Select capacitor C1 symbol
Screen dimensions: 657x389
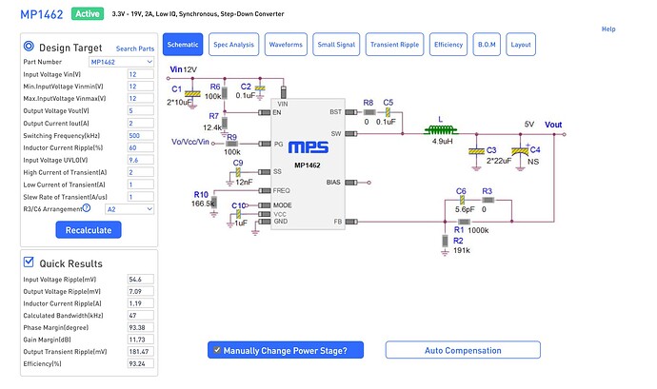192,94
